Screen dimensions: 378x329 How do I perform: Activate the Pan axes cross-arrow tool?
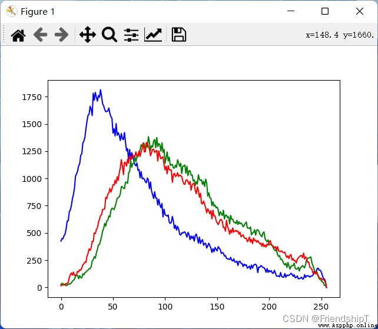[x=88, y=35]
